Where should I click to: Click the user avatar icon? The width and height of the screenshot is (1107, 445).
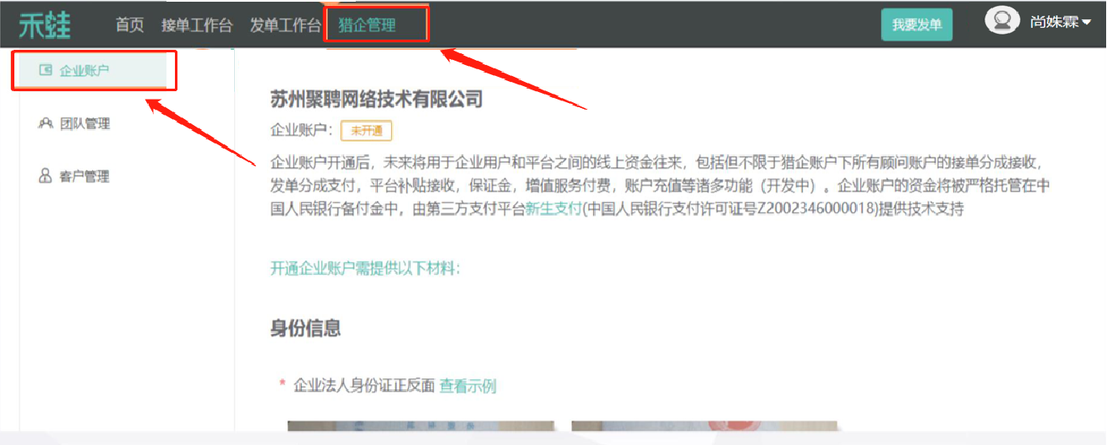tap(1002, 20)
